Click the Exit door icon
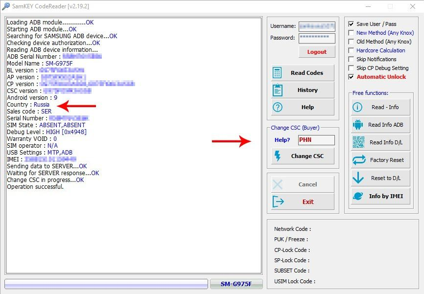Viewport: 424px width, 294px height. click(278, 202)
